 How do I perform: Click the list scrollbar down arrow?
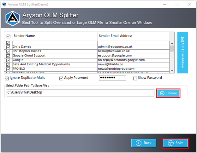172,71
